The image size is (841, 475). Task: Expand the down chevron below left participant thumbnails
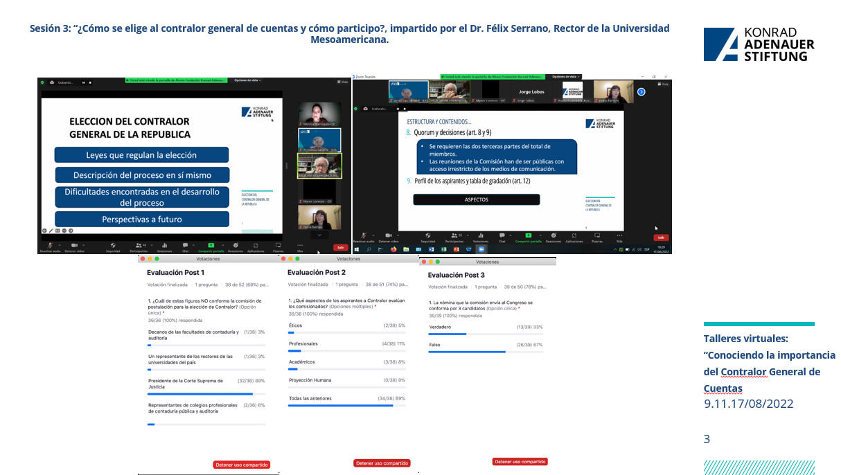[319, 235]
